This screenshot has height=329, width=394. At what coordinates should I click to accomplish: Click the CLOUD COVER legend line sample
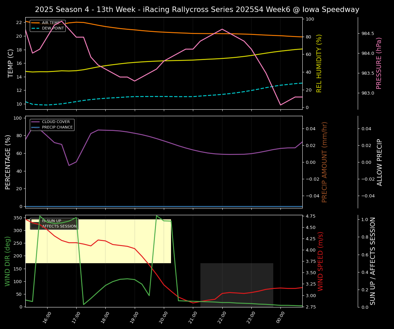(x=35, y=122)
